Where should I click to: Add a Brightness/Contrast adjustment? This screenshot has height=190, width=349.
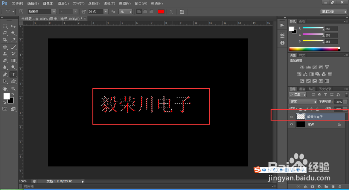(302, 67)
